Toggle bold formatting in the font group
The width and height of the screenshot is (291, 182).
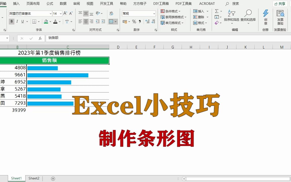tap(11, 21)
